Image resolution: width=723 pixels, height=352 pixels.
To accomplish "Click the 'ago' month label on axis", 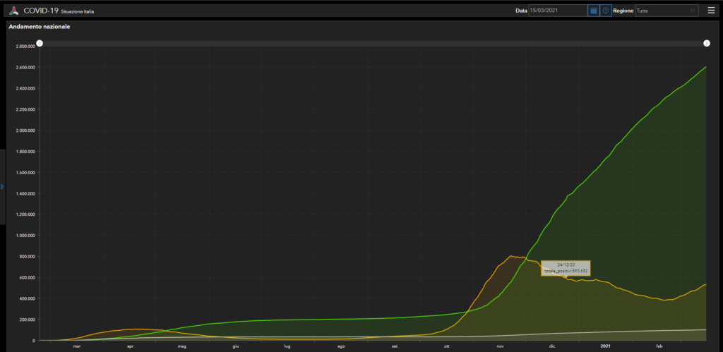I will pos(341,346).
